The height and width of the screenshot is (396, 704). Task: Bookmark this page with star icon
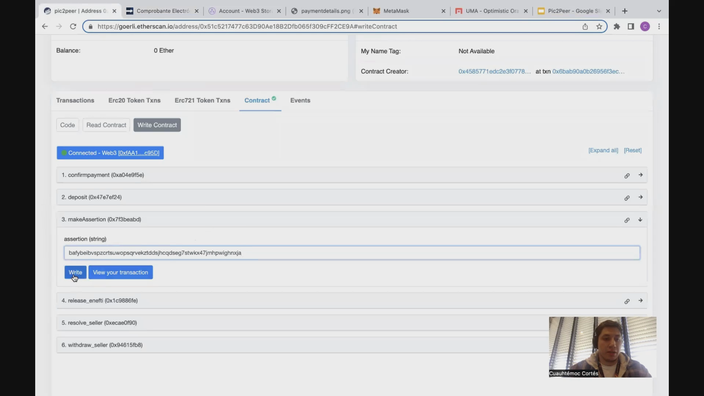599,26
